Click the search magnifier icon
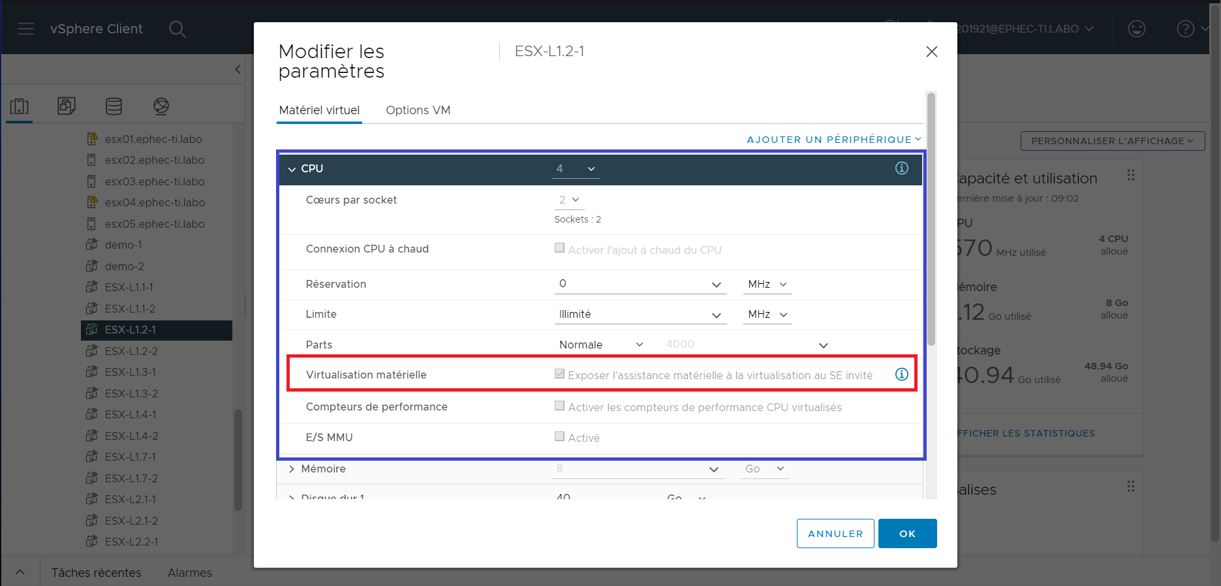This screenshot has width=1221, height=586. pyautogui.click(x=177, y=29)
